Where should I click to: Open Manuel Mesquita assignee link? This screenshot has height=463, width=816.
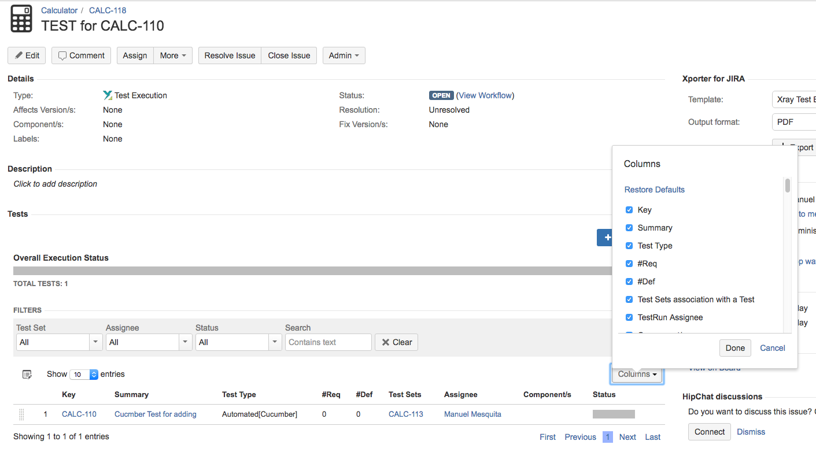472,414
